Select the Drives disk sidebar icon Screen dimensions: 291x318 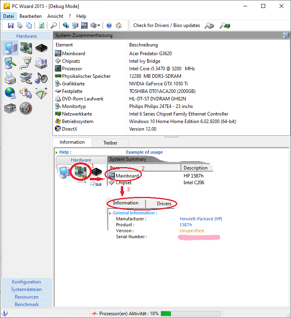point(41,63)
